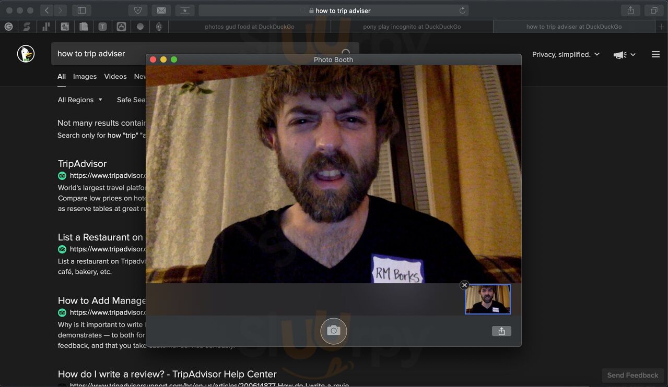Toggle the Safari sidebar
This screenshot has width=668, height=387.
[82, 10]
